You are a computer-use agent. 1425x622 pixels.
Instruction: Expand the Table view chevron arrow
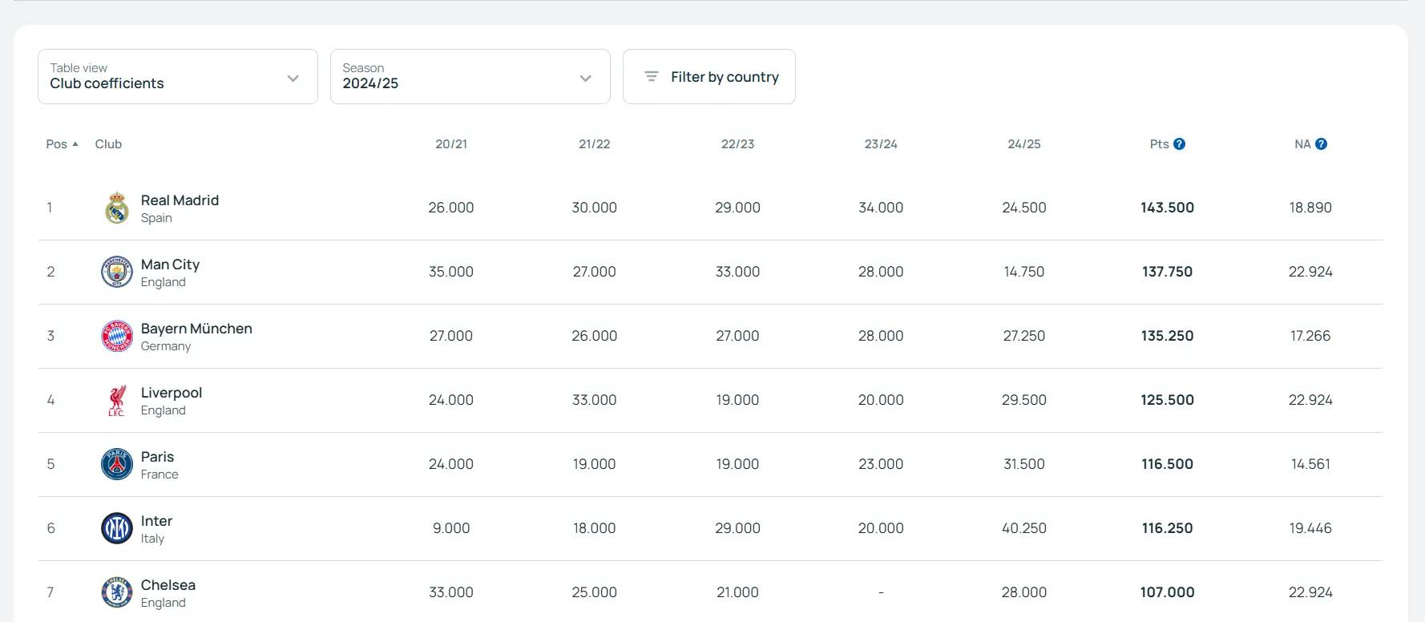click(293, 78)
